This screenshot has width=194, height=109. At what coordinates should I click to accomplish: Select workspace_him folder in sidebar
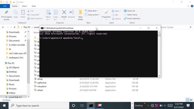pos(16,58)
